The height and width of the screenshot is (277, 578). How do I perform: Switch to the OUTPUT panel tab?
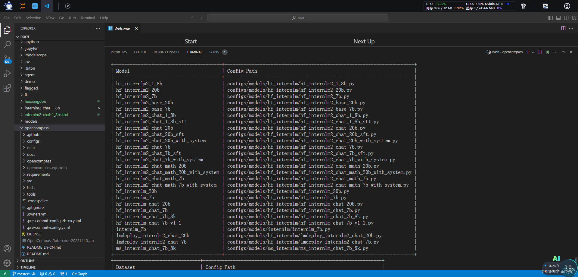pos(140,52)
